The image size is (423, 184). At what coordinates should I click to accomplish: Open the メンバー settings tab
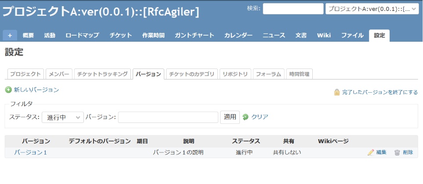59,74
